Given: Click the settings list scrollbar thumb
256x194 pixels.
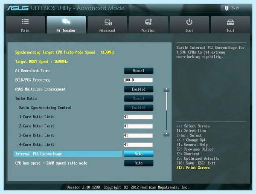Looking at the screenshot, I should (x=166, y=101).
